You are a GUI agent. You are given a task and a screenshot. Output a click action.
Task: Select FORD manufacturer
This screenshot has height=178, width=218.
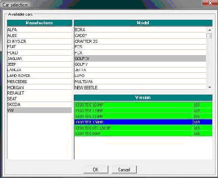(x=40, y=53)
